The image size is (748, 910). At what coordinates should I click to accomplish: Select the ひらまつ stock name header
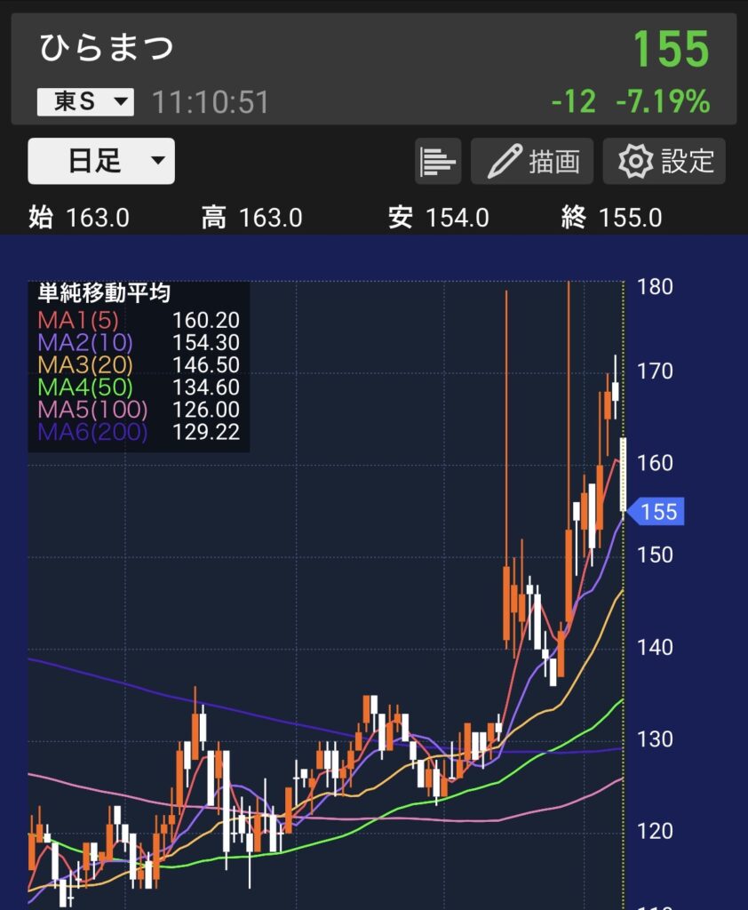coord(107,48)
